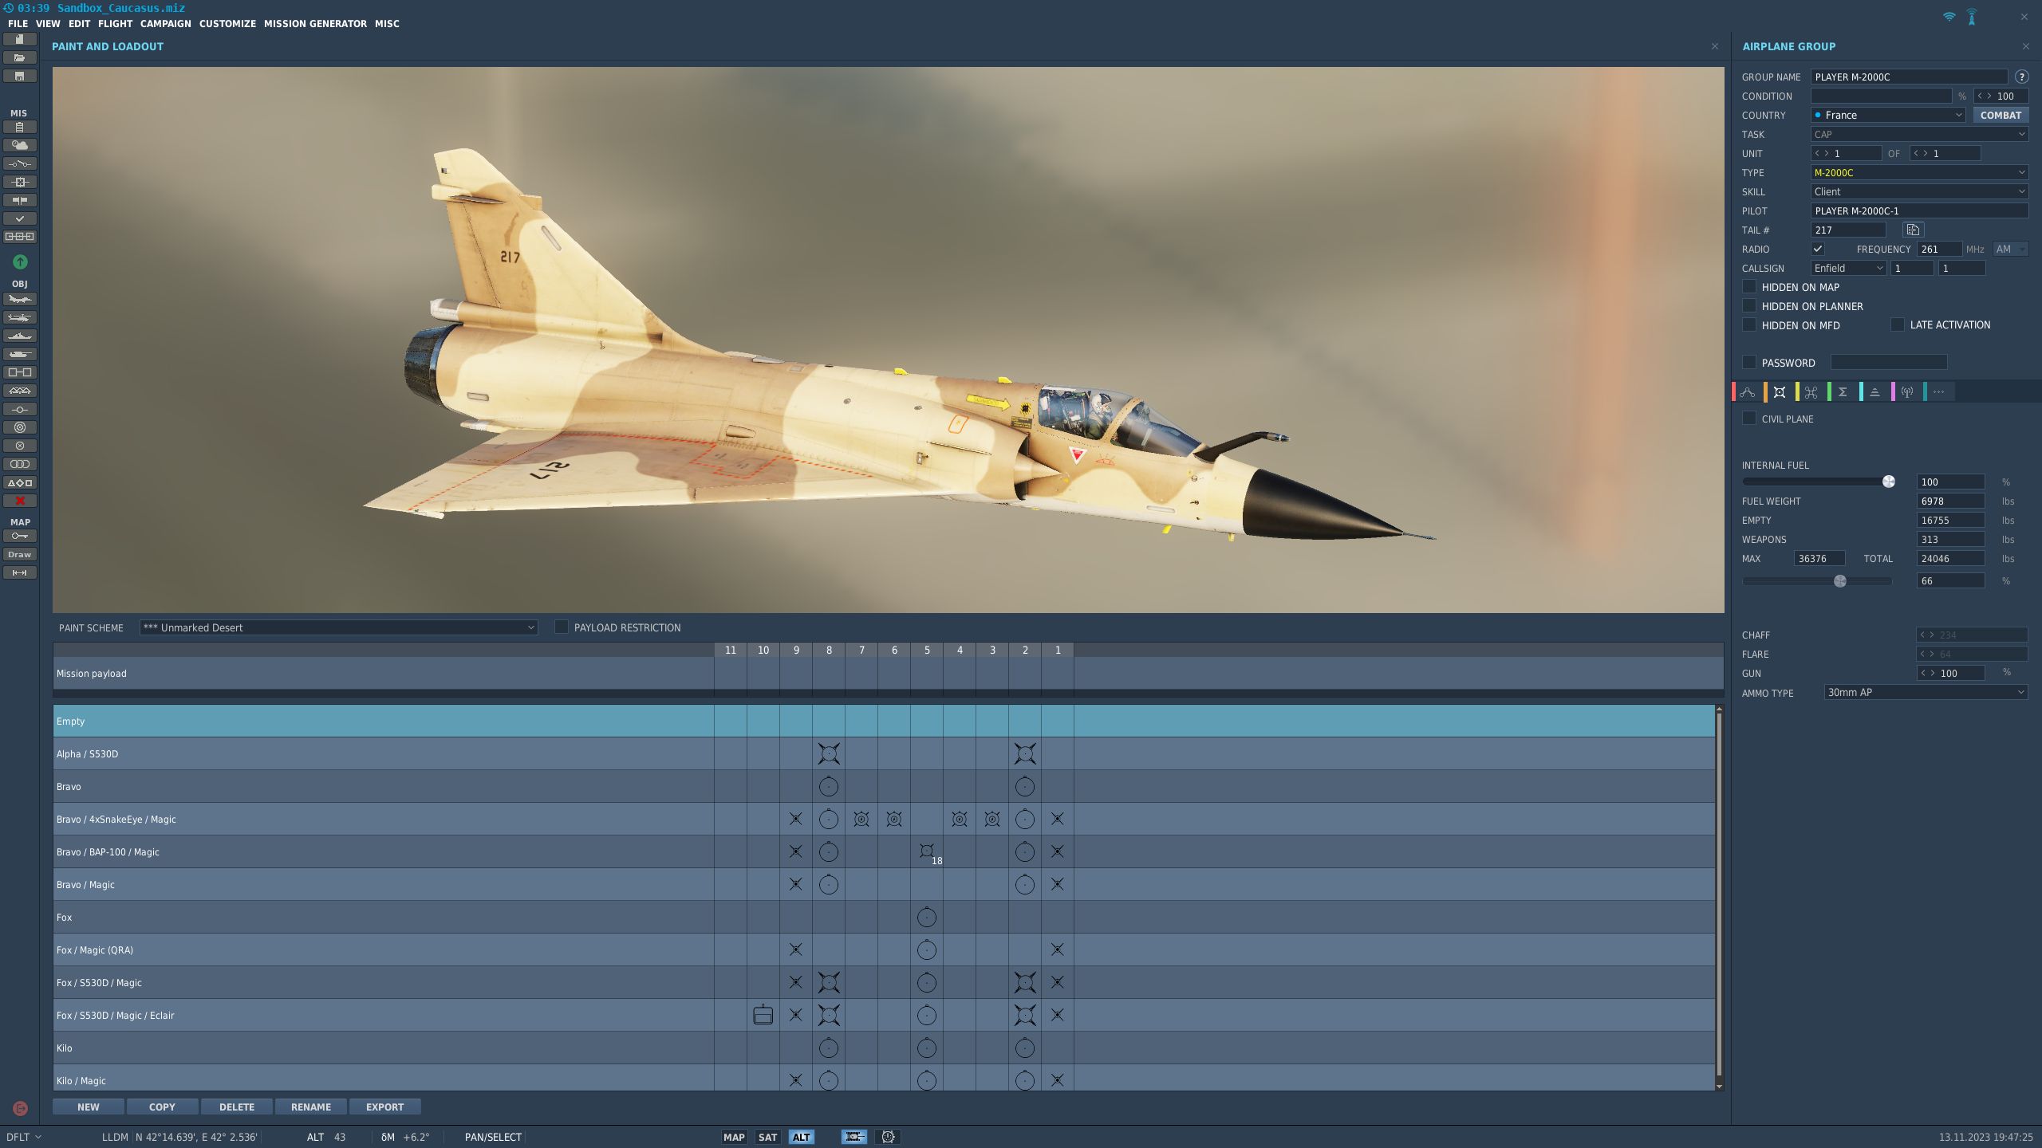Click the Export button

pos(384,1107)
